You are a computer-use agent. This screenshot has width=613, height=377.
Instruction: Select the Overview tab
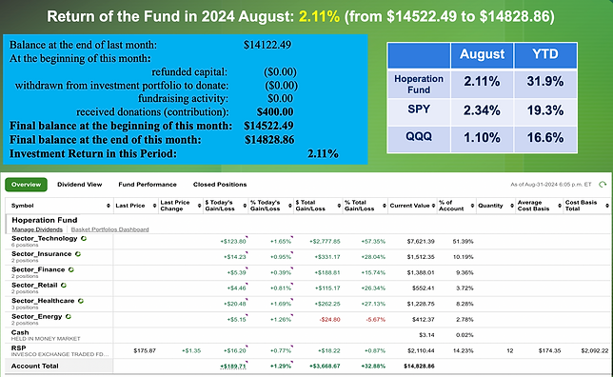click(27, 185)
